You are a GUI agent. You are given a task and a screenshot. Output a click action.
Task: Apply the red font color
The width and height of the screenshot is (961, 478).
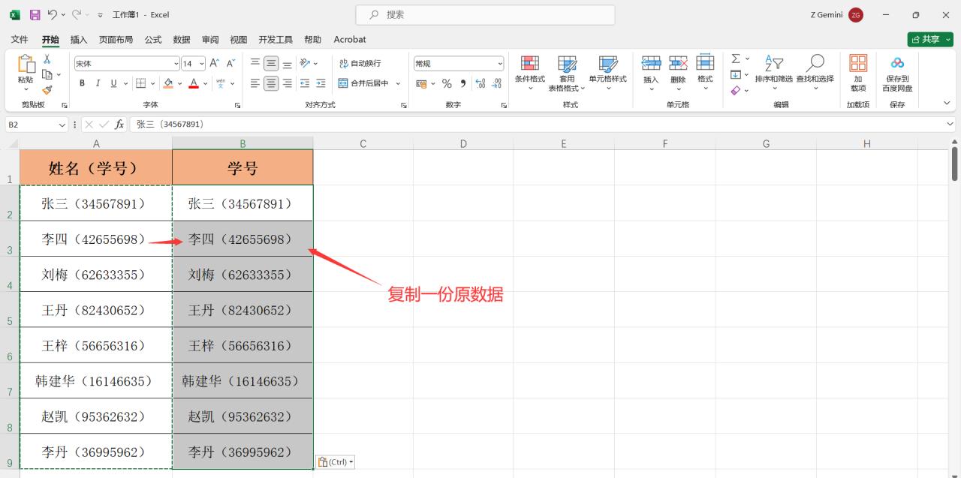[x=194, y=83]
